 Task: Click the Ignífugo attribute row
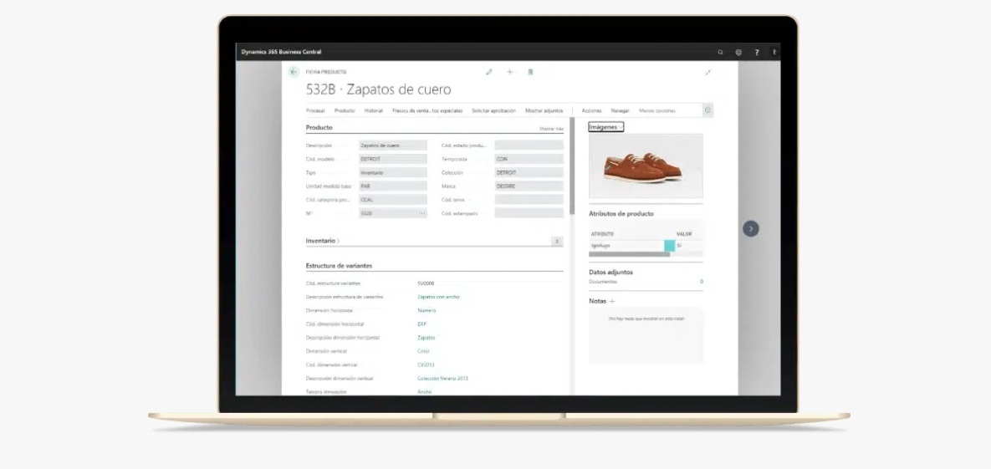coord(646,246)
